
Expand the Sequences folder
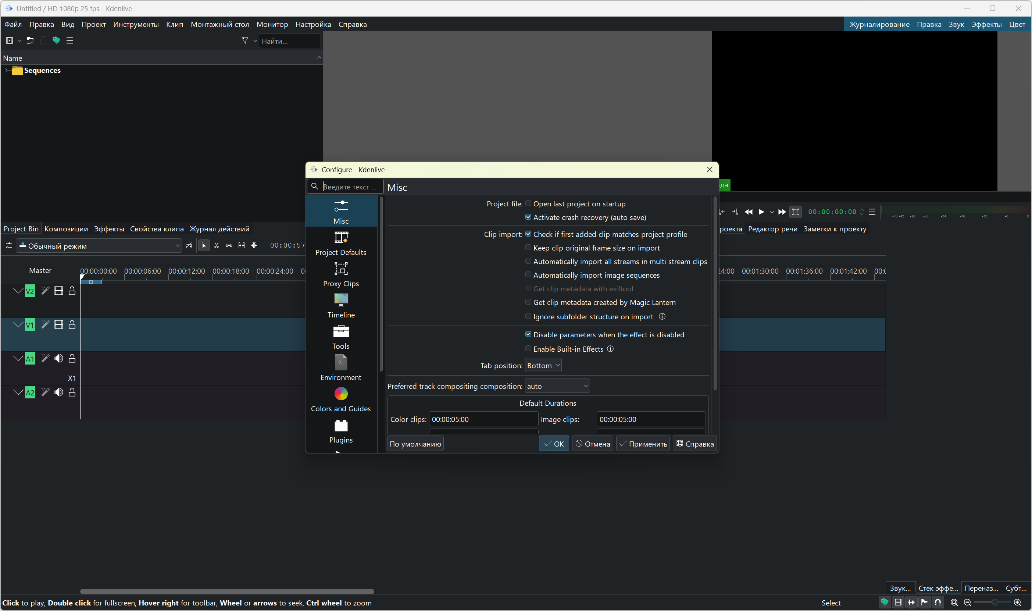pyautogui.click(x=7, y=70)
